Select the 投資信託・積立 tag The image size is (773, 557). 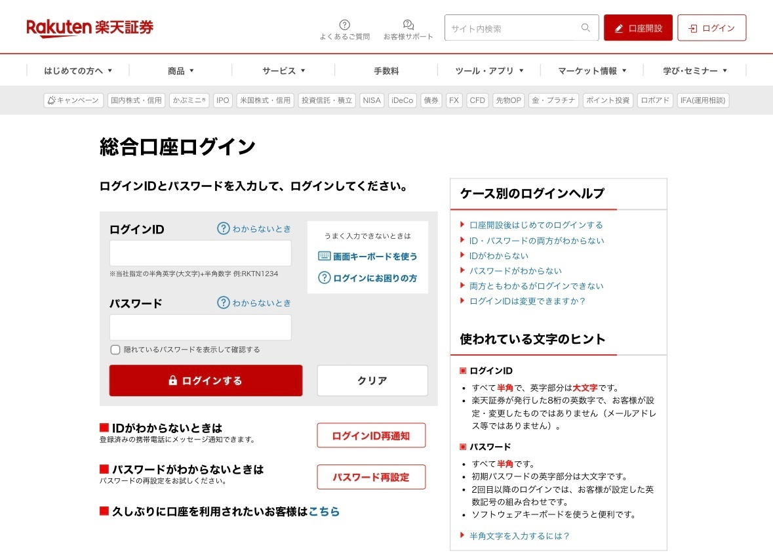[327, 100]
